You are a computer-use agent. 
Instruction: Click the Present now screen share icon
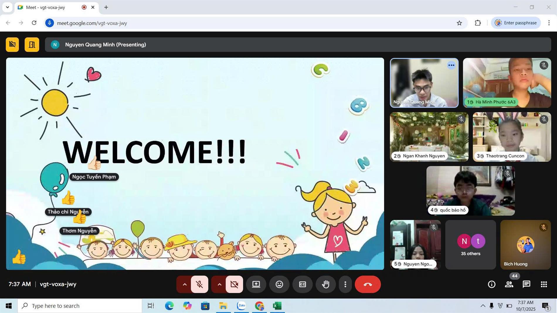point(256,284)
